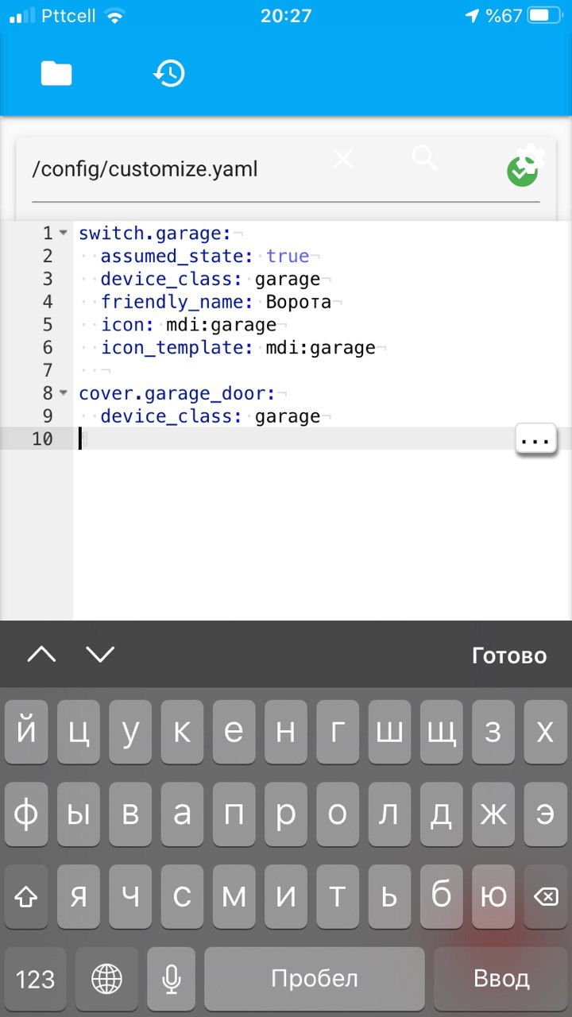Click the line 'icon_template: mdi:garage'

(238, 347)
